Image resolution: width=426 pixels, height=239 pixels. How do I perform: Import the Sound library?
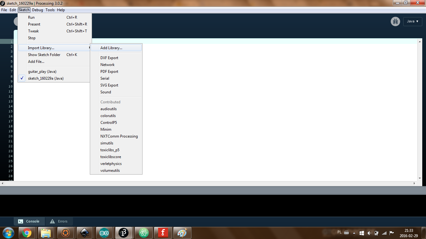click(116, 92)
